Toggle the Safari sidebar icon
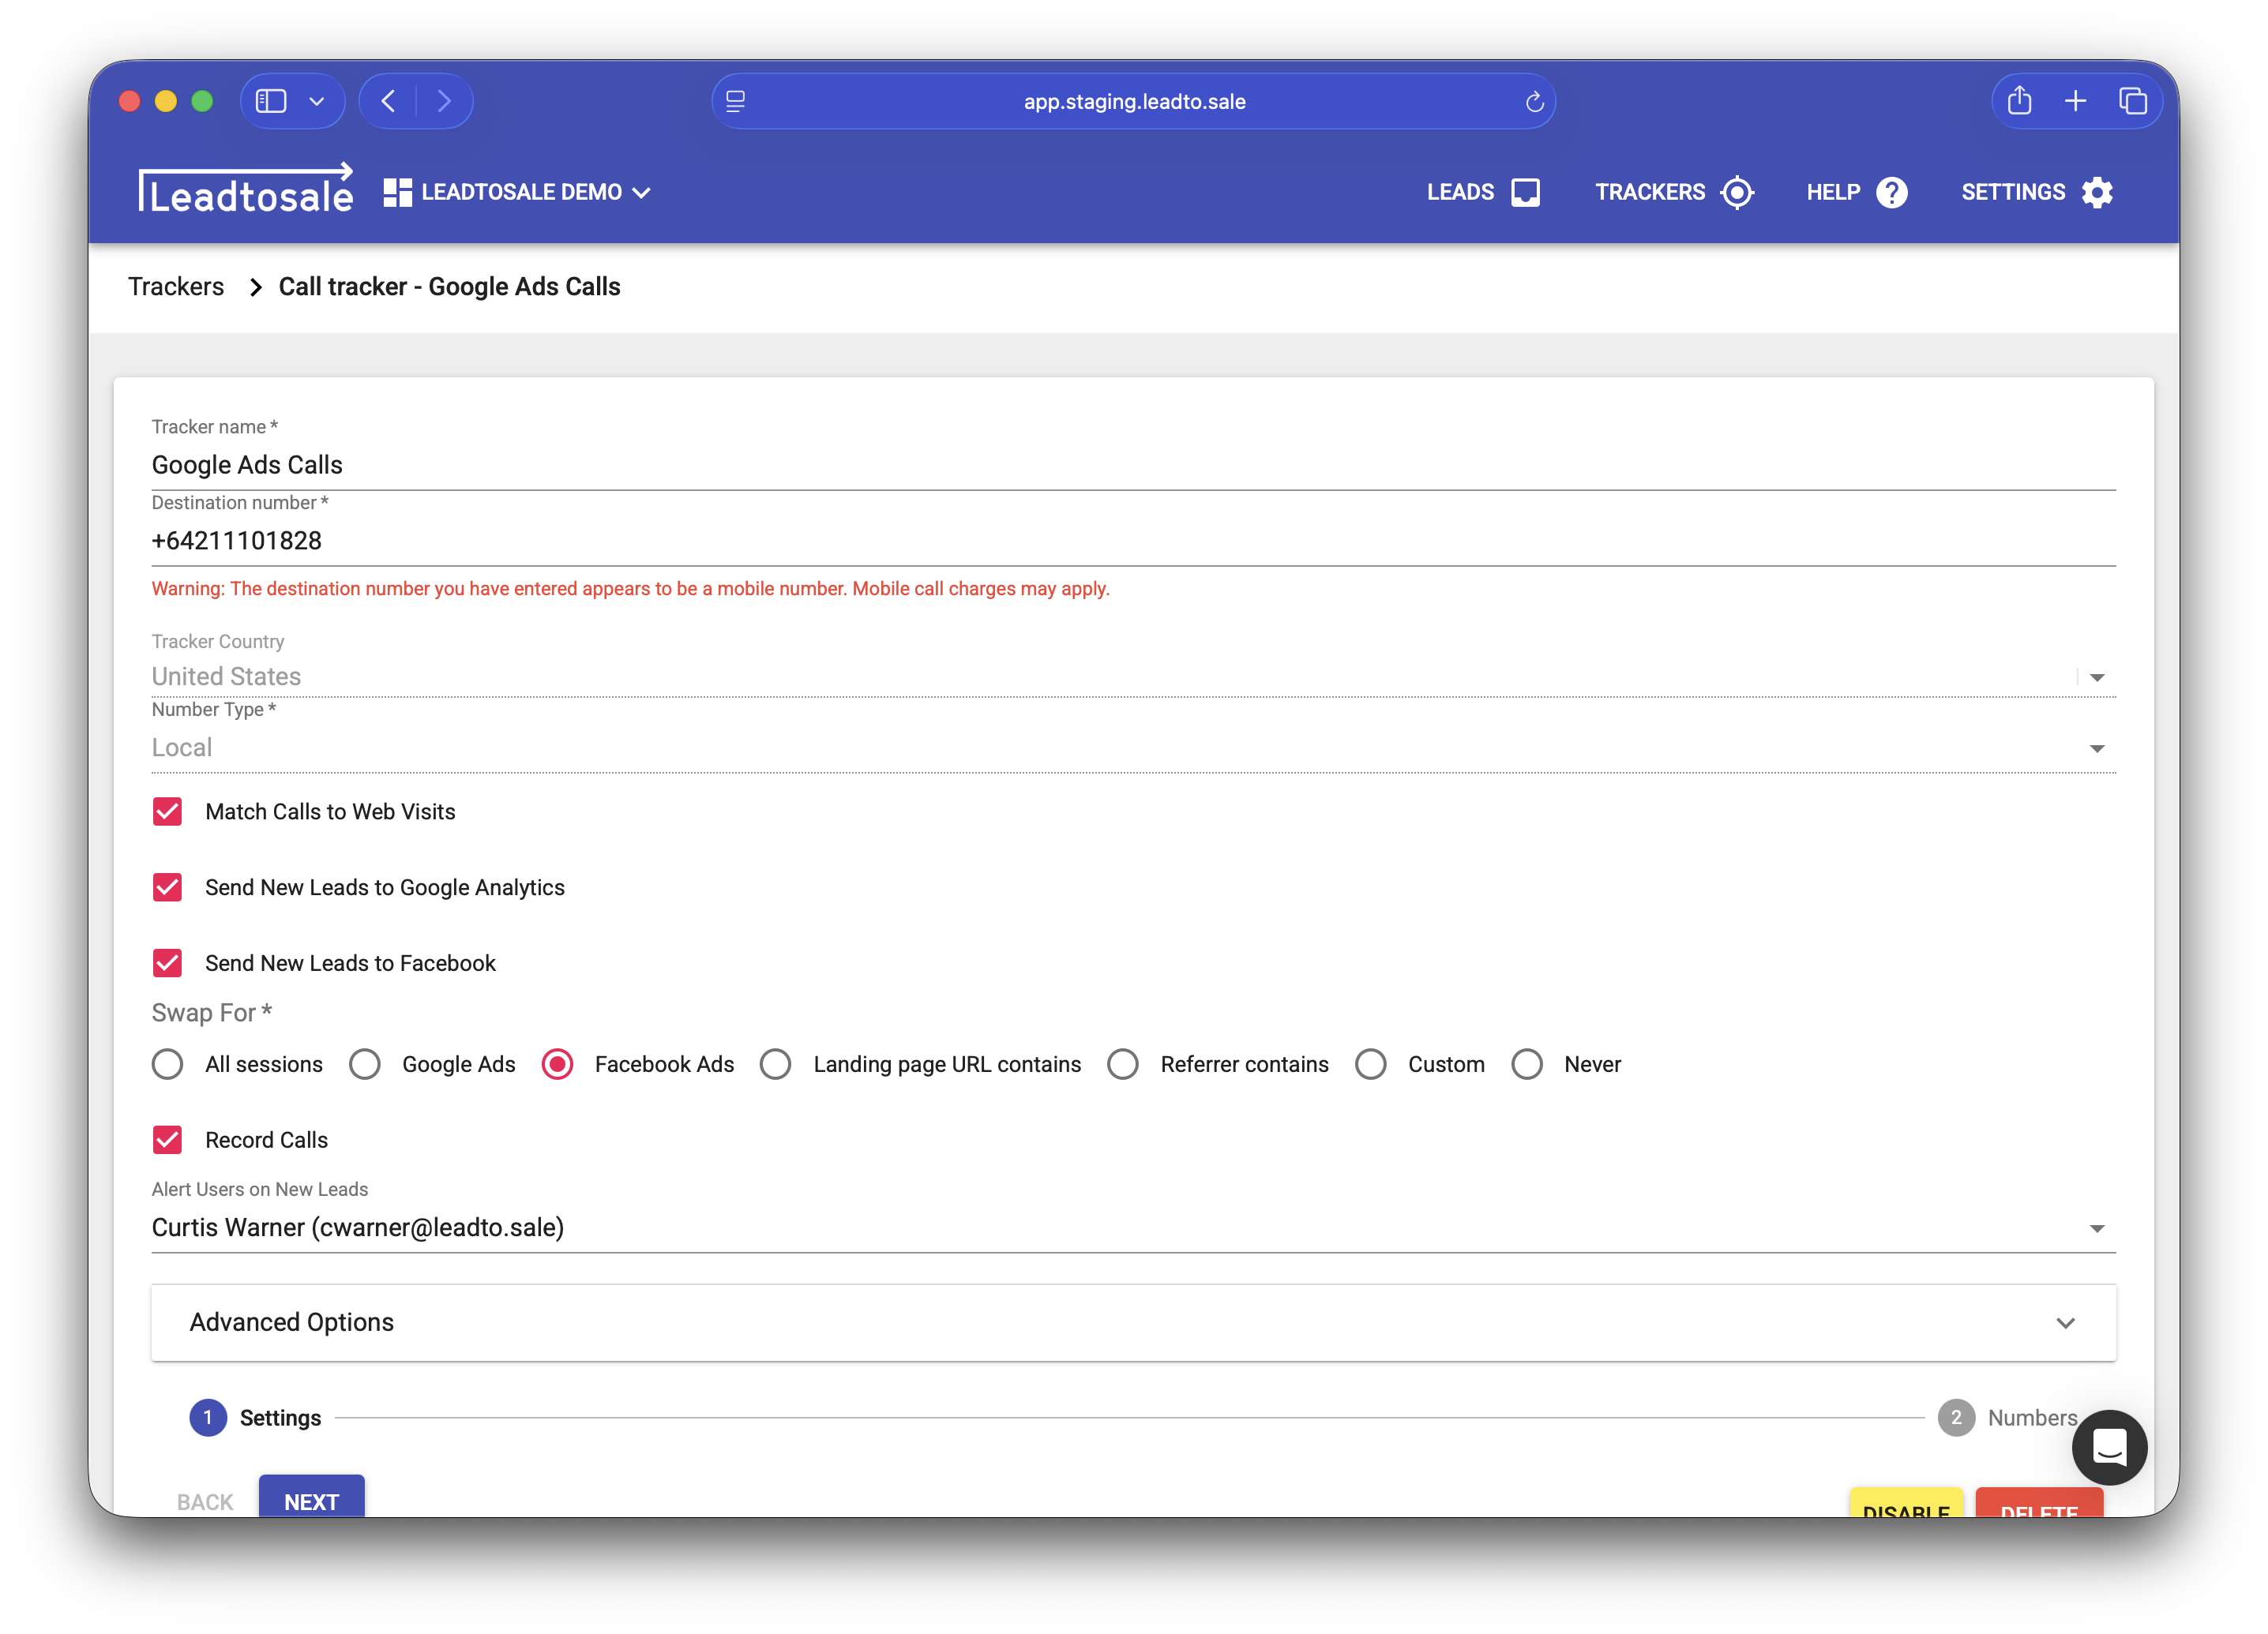This screenshot has width=2268, height=1634. 271,101
